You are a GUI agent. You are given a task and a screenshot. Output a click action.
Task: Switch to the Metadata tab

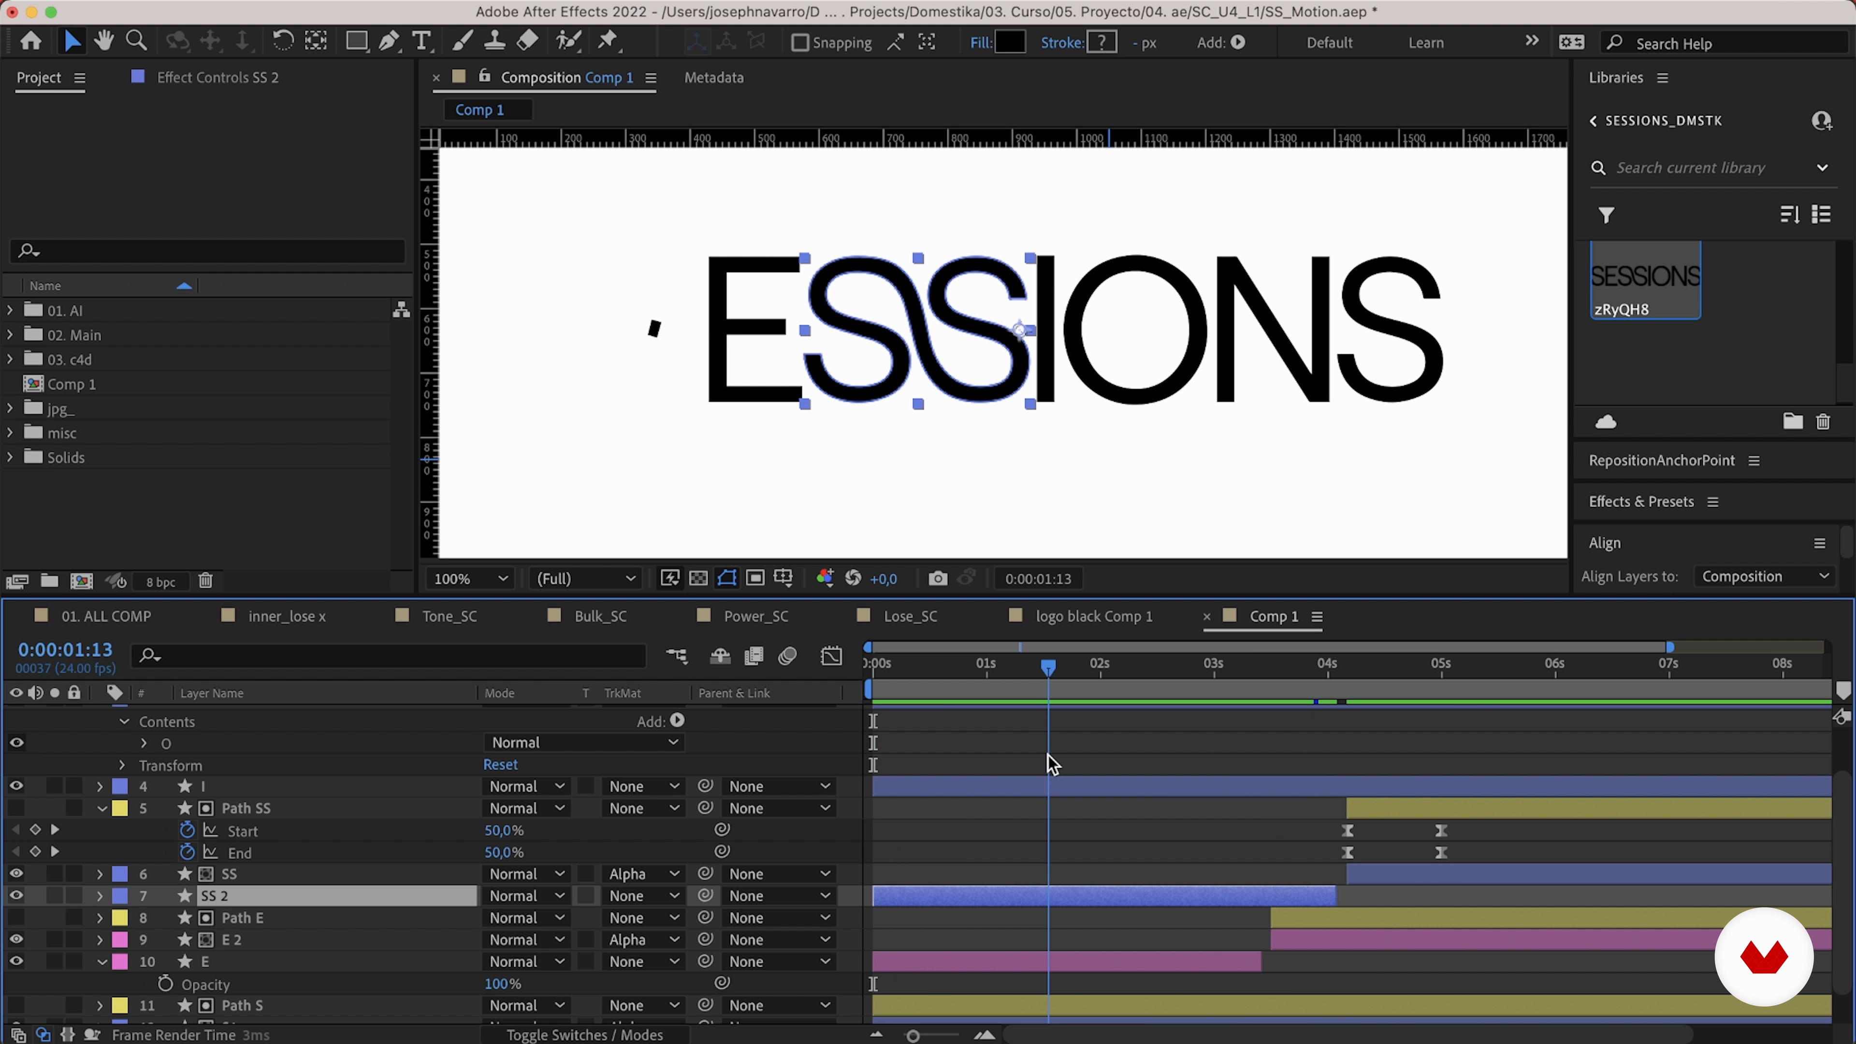coord(713,77)
